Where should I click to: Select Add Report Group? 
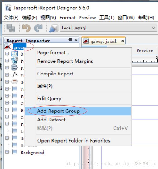click(x=78, y=111)
